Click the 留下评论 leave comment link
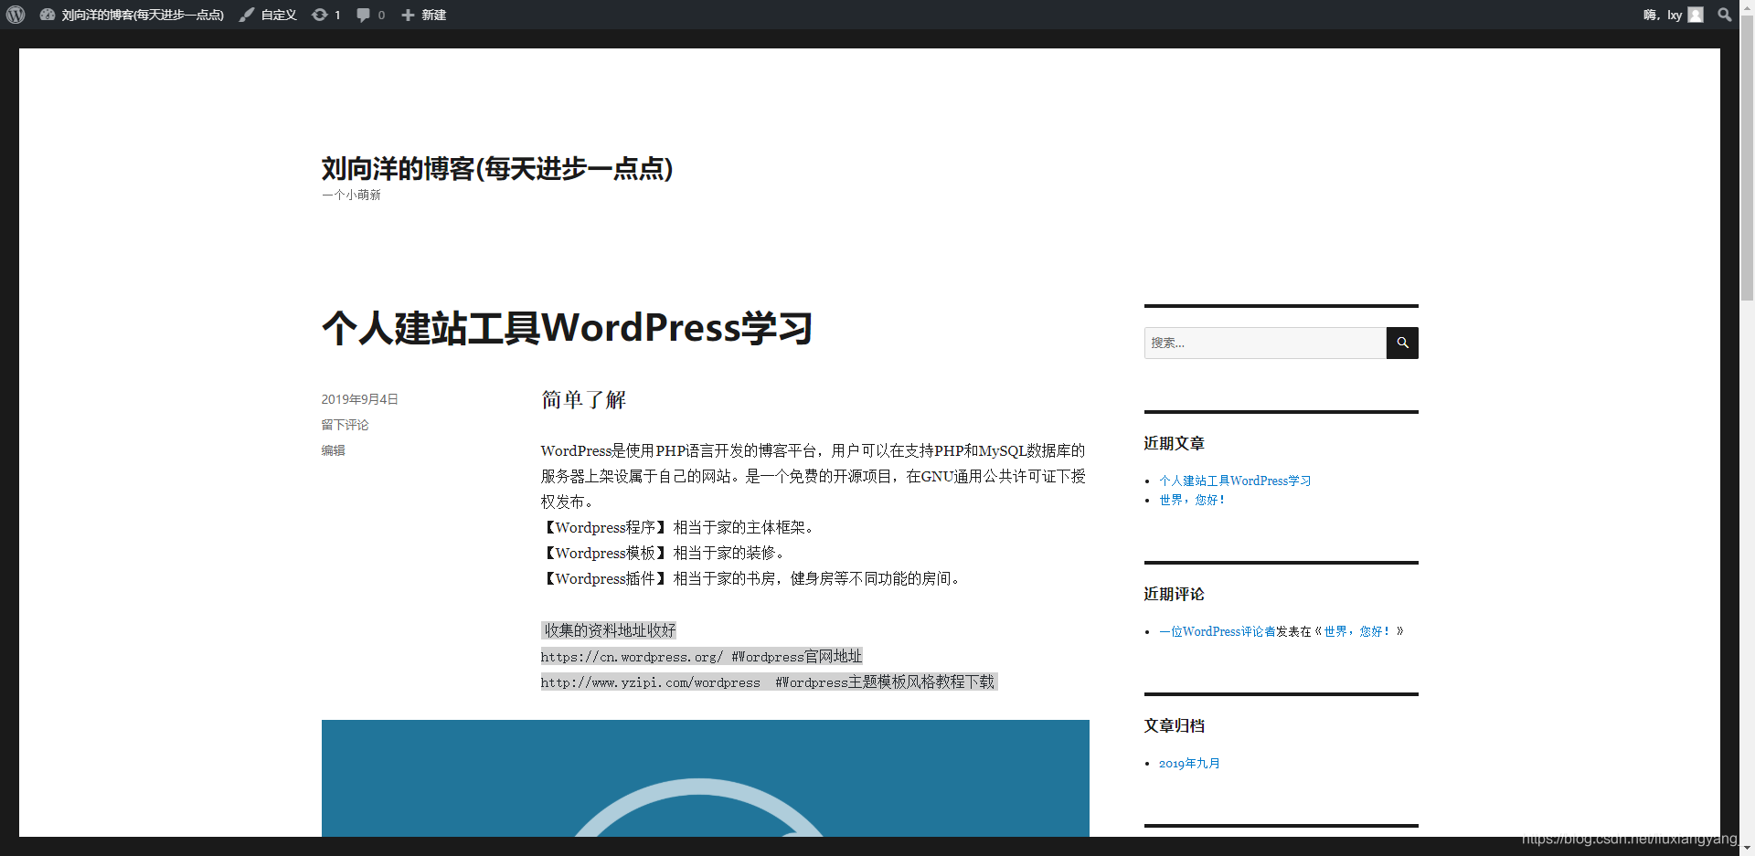Screen dimensions: 1755x856 click(345, 425)
